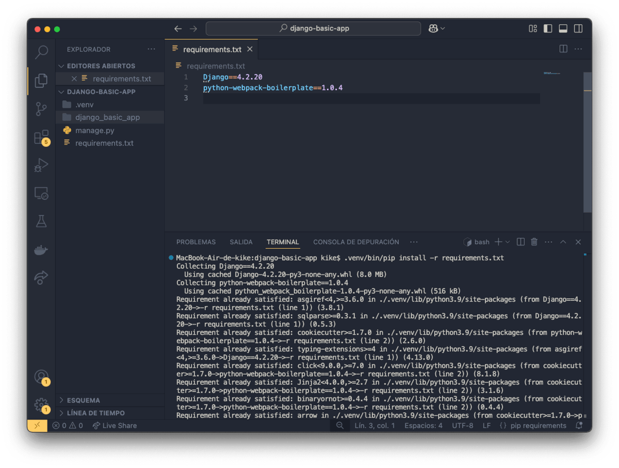Switch to Consola de Depuración tab
The image size is (619, 468).
356,242
